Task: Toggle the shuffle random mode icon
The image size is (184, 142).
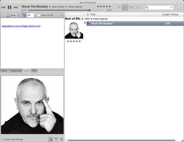Action: pos(138,7)
